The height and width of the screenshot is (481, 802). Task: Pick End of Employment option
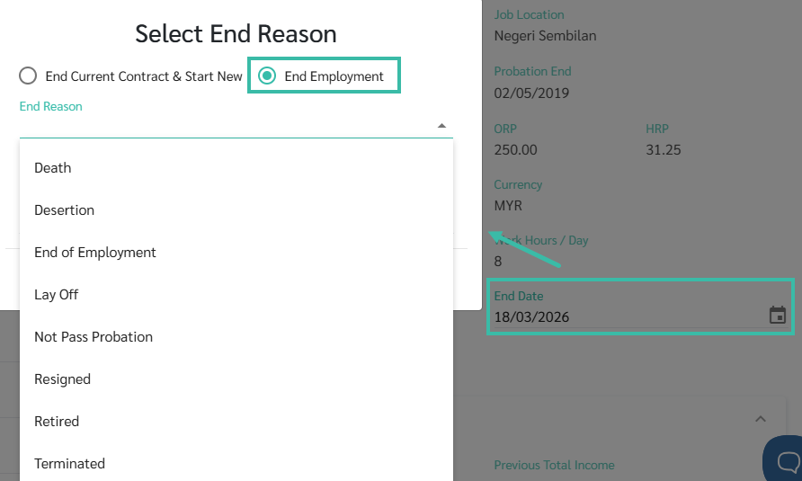95,253
